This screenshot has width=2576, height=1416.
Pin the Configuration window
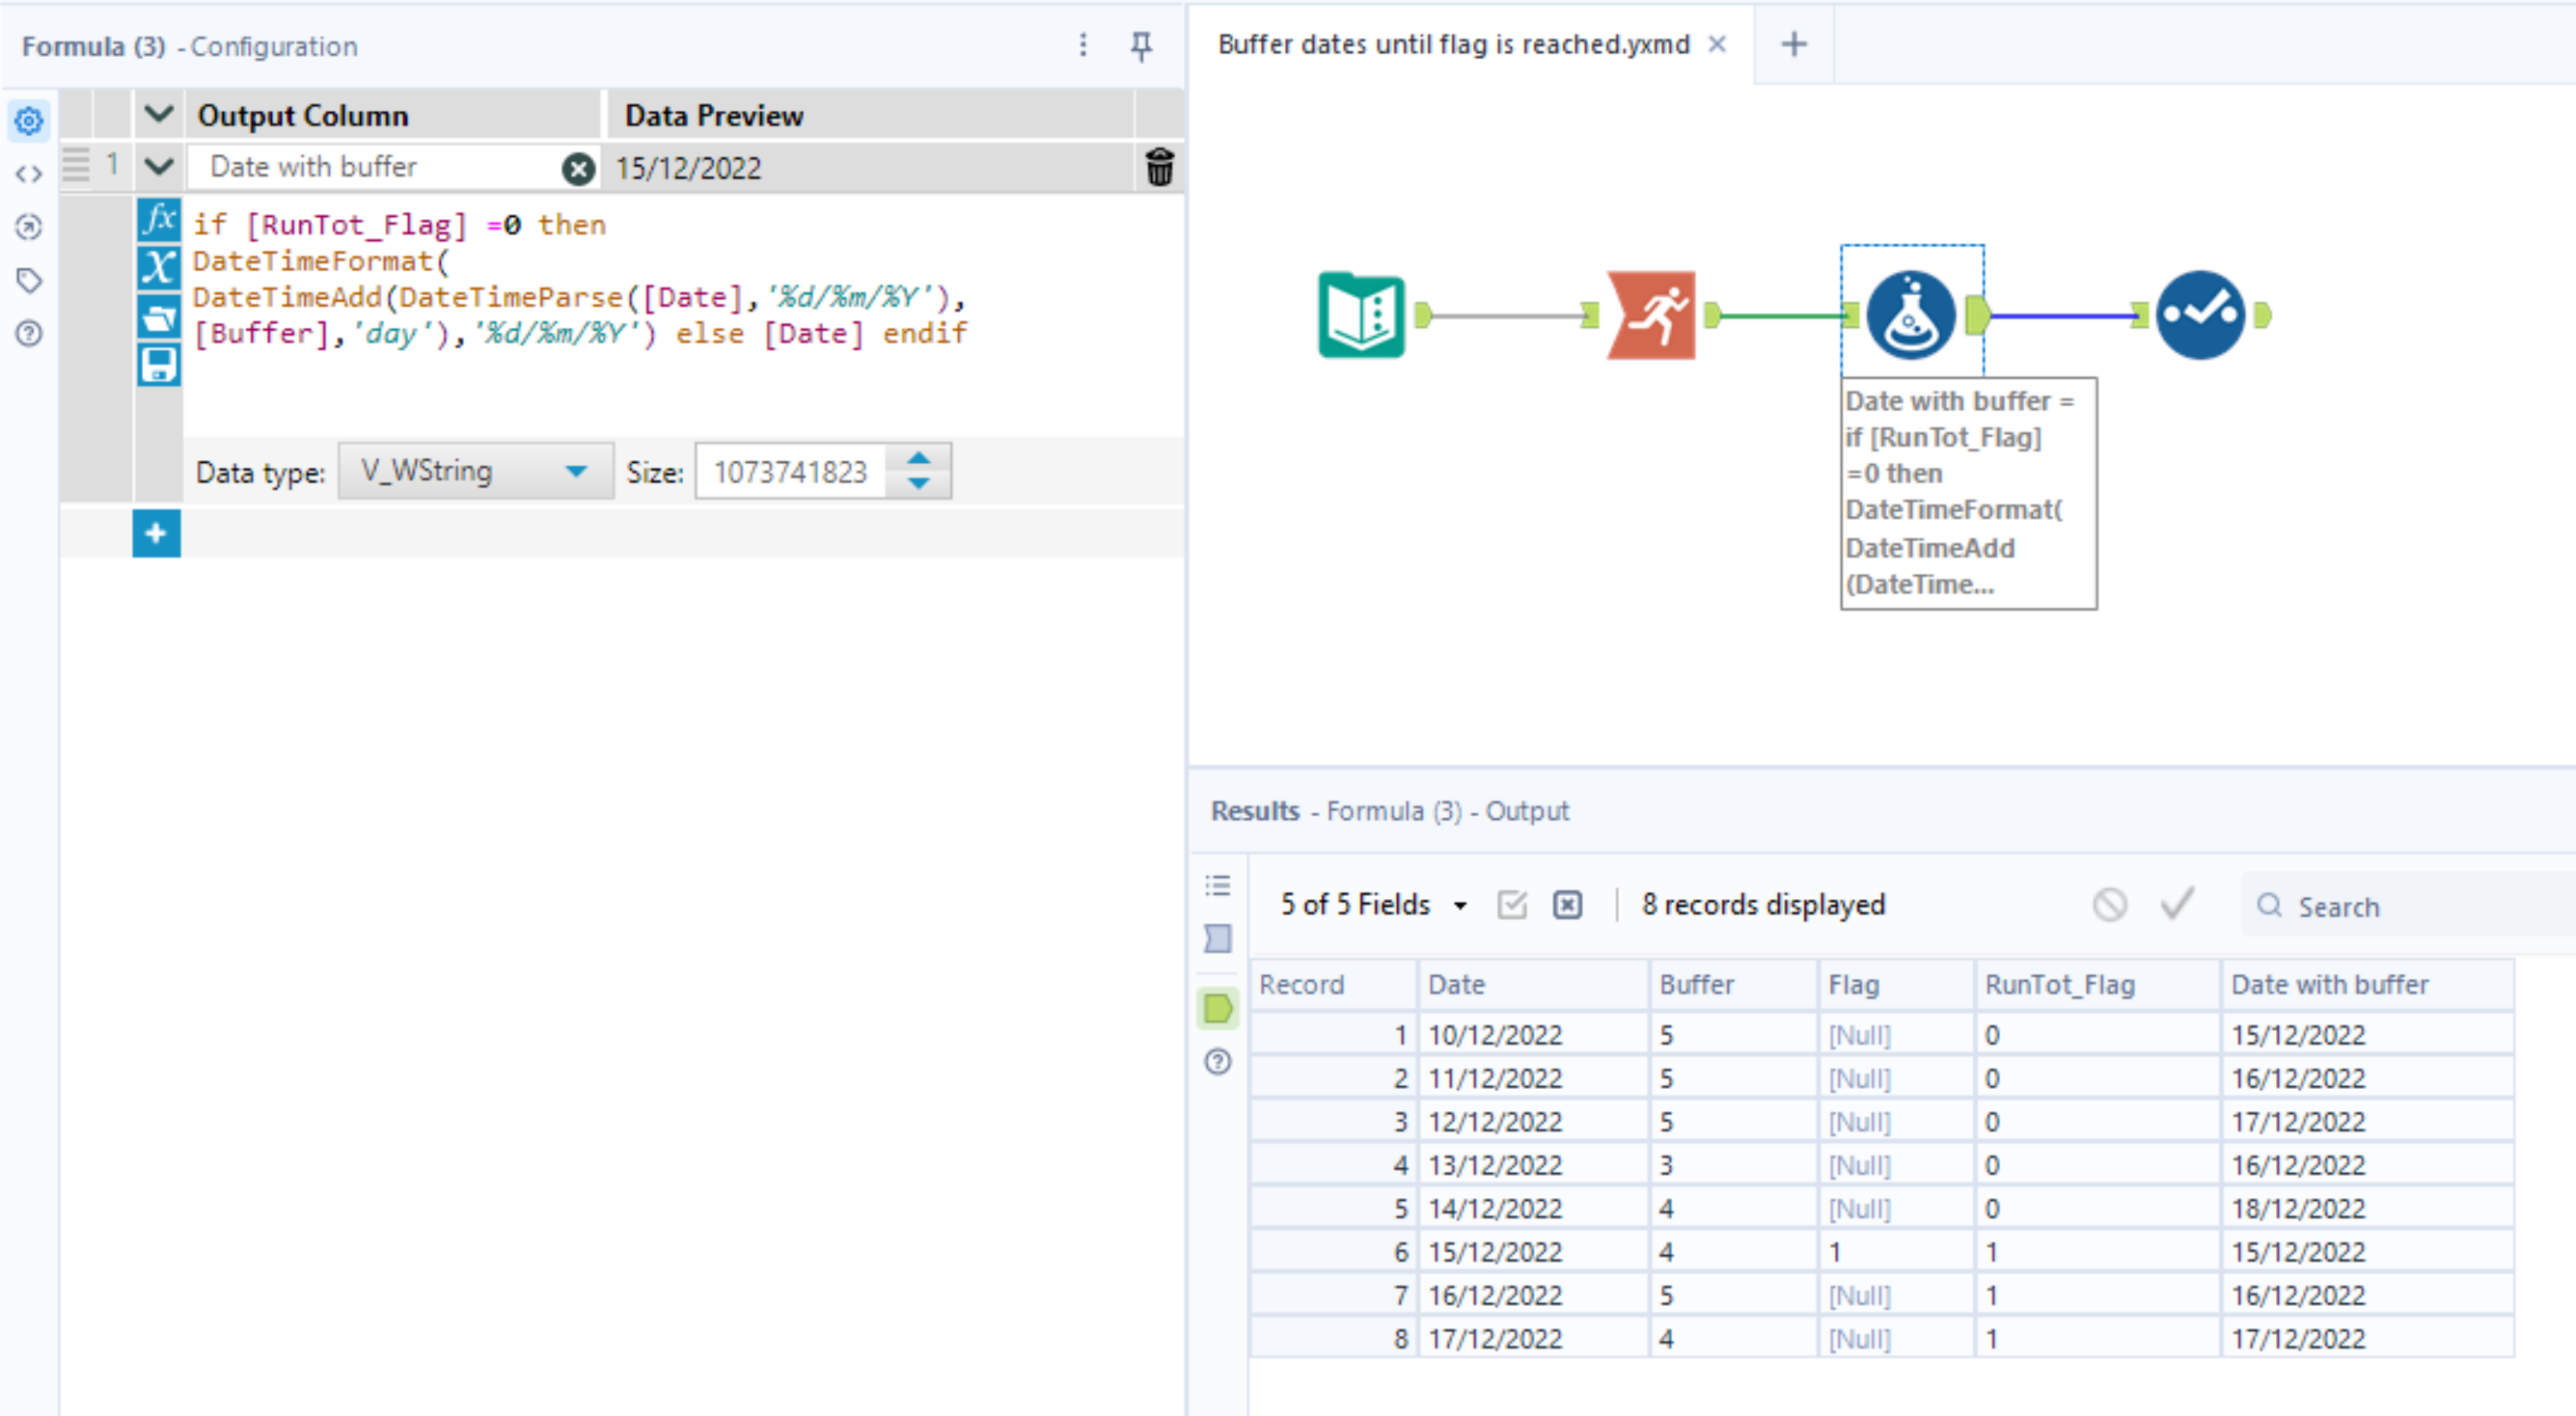1141,45
